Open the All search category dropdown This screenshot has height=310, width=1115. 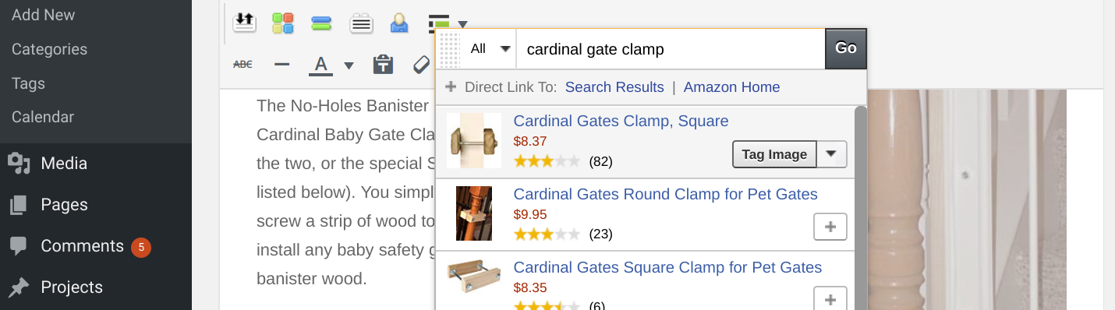click(490, 49)
